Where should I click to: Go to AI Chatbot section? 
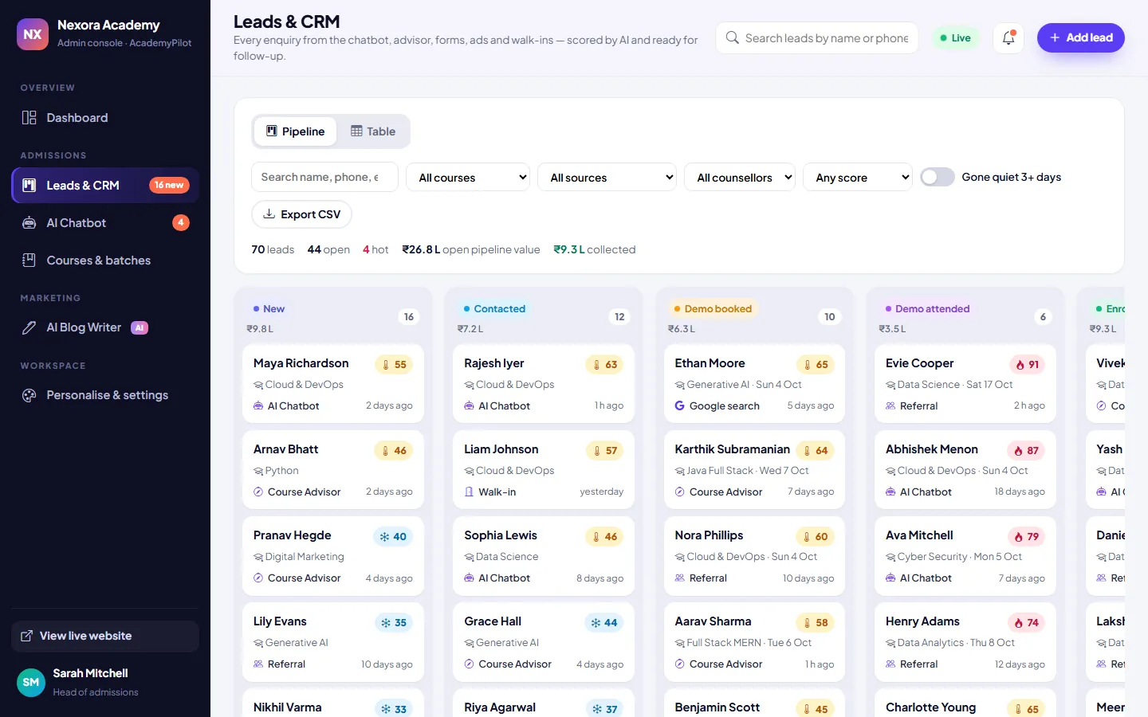pyautogui.click(x=105, y=223)
